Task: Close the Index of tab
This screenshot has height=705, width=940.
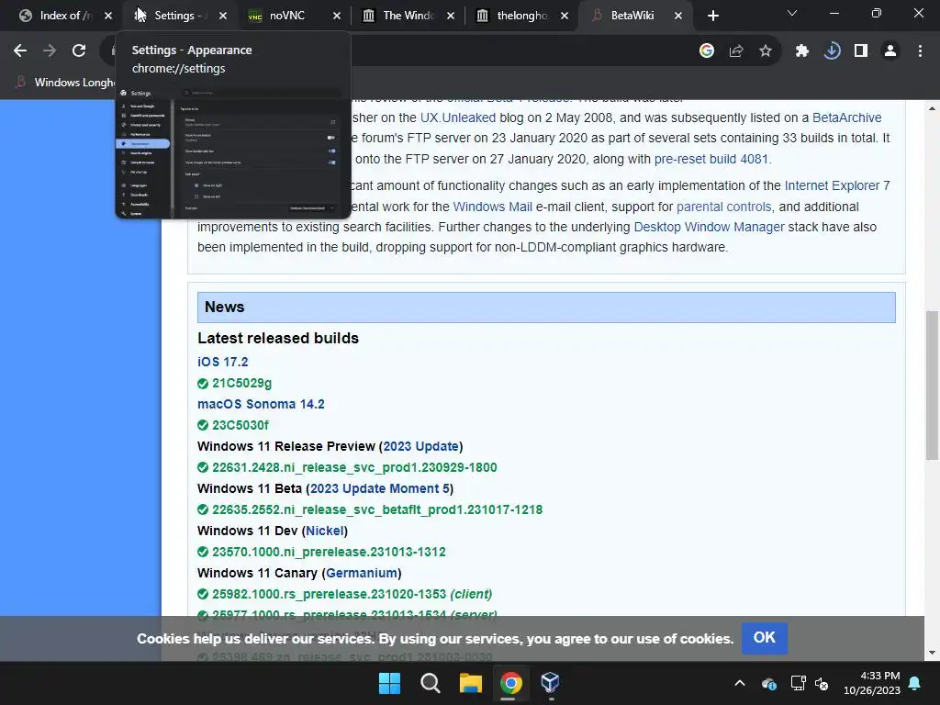Action: tap(108, 16)
